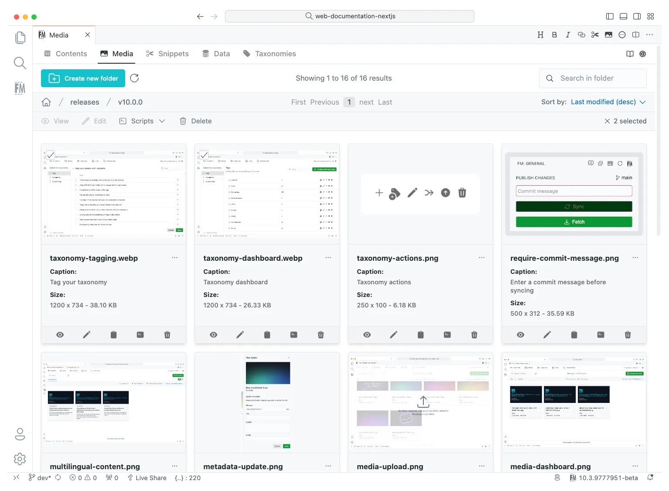Screen dimensions: 669x491
Task: Open Front Matter documentation via the book icon
Action: [x=630, y=54]
